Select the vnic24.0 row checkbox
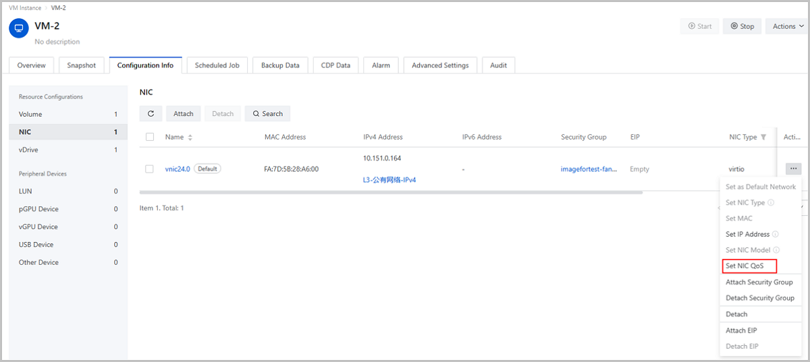The width and height of the screenshot is (810, 362). [150, 169]
